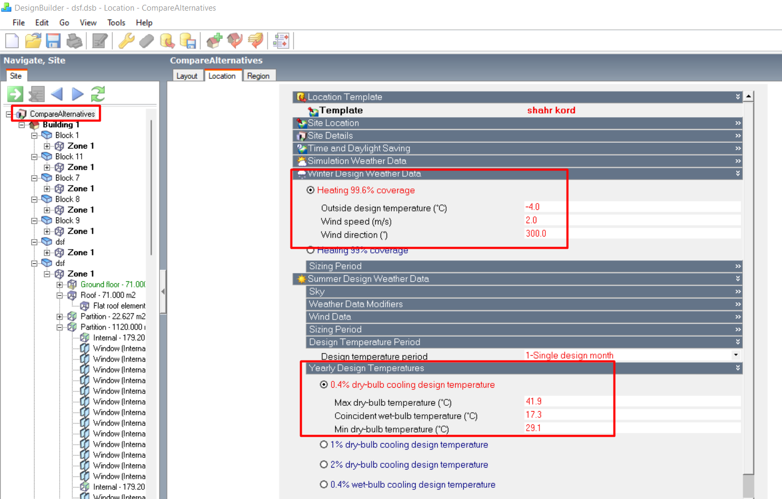782x499 pixels.
Task: Select 2% dry-bulb cooling design temperature
Action: pos(324,464)
